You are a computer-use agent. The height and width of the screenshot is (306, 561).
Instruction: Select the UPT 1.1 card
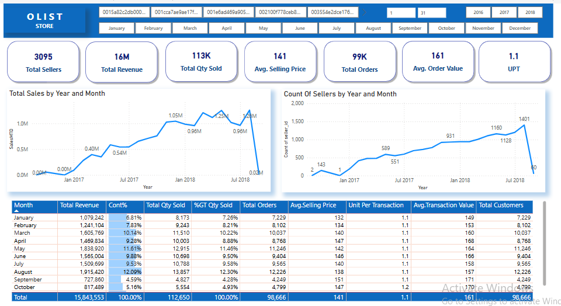tap(514, 61)
